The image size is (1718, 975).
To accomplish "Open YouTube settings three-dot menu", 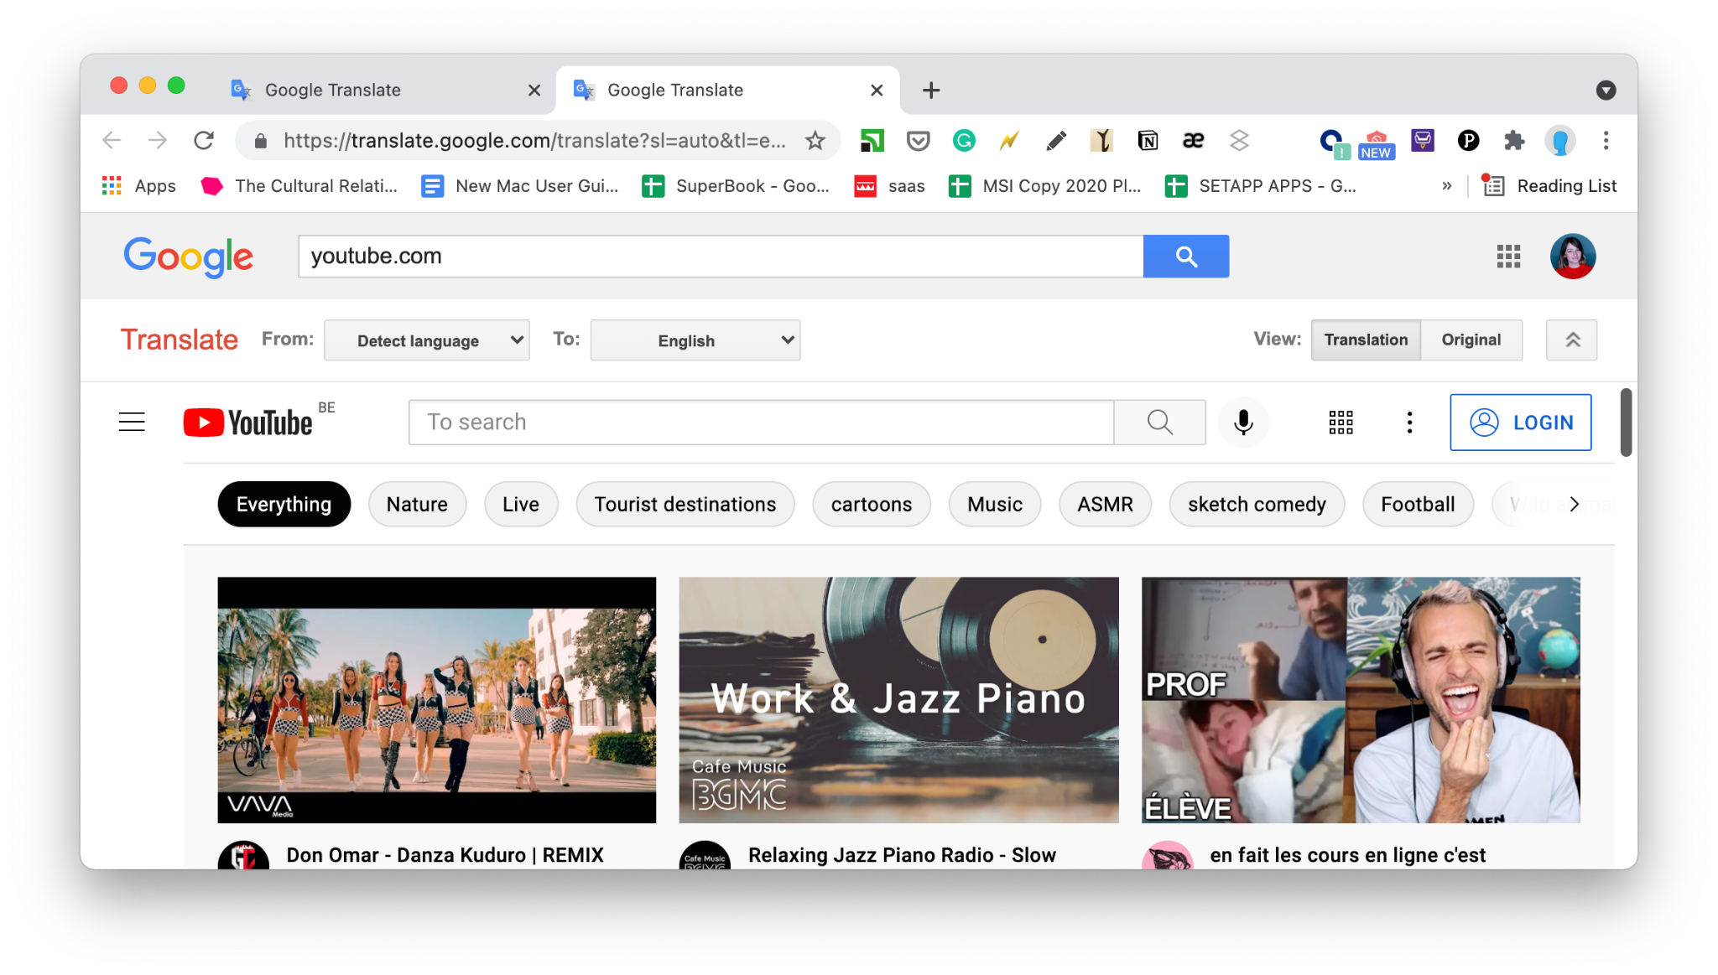I will [1409, 422].
